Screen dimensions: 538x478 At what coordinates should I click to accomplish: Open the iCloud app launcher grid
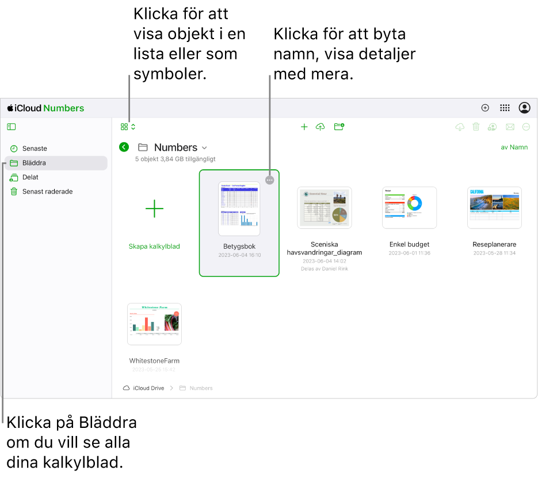pyautogui.click(x=505, y=108)
